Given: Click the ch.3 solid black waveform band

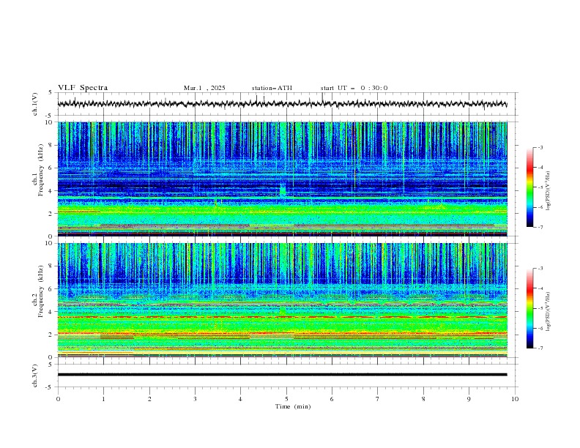Looking at the screenshot, I should 282,375.
